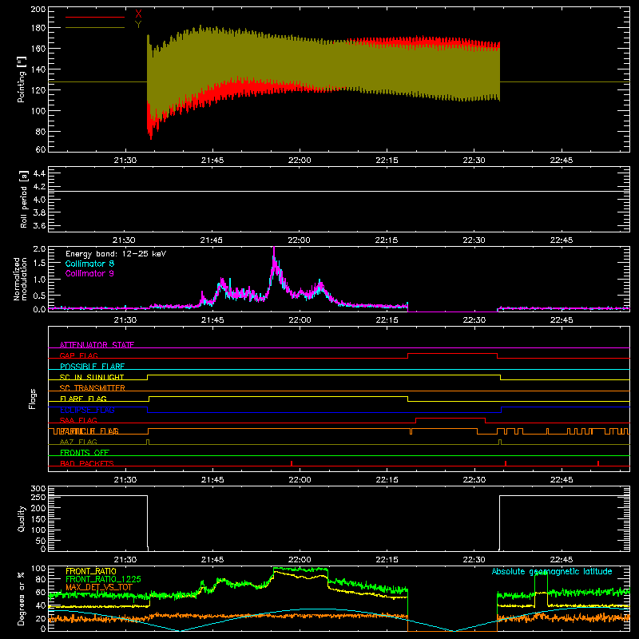This screenshot has height=639, width=639.
Task: Select the SAA_FLAG label
Action: tap(78, 420)
